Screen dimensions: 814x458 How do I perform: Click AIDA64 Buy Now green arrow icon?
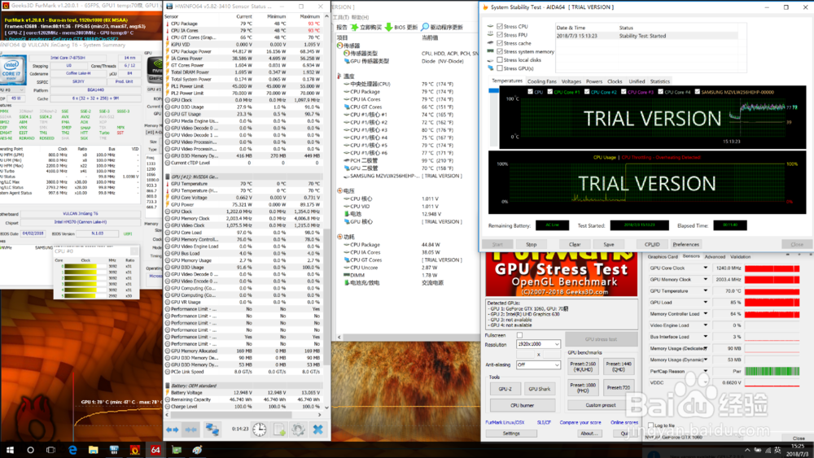[355, 27]
